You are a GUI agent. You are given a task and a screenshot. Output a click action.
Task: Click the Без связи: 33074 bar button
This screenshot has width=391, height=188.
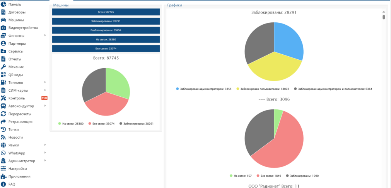tap(106, 49)
